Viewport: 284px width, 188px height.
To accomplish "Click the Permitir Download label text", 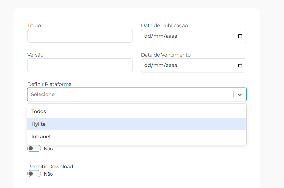I will (50, 167).
